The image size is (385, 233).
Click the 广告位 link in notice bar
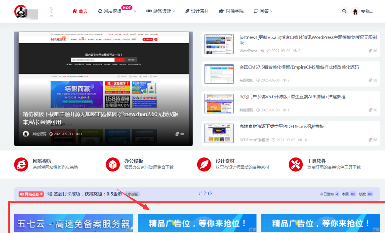(205, 194)
